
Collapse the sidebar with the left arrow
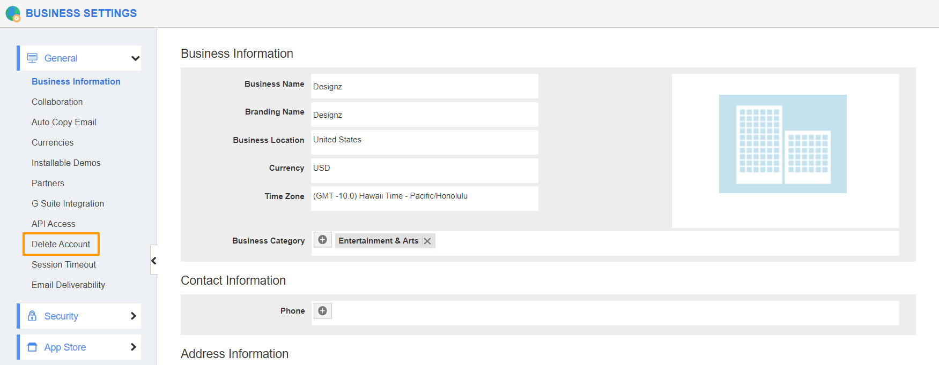[154, 261]
